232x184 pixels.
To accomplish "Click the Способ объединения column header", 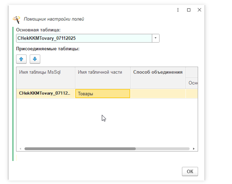I will [x=158, y=72].
